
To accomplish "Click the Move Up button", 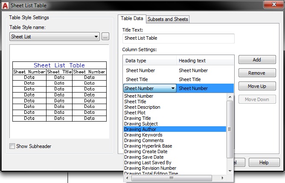I will [256, 86].
